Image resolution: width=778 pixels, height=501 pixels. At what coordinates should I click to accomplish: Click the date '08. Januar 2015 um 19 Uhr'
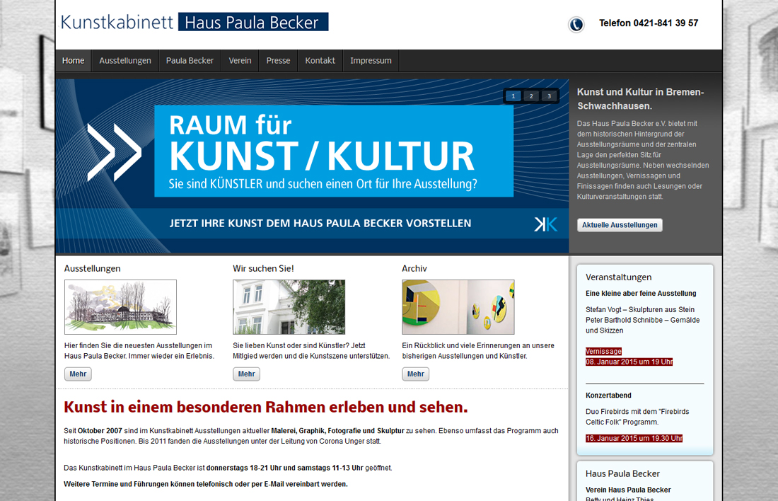point(629,362)
